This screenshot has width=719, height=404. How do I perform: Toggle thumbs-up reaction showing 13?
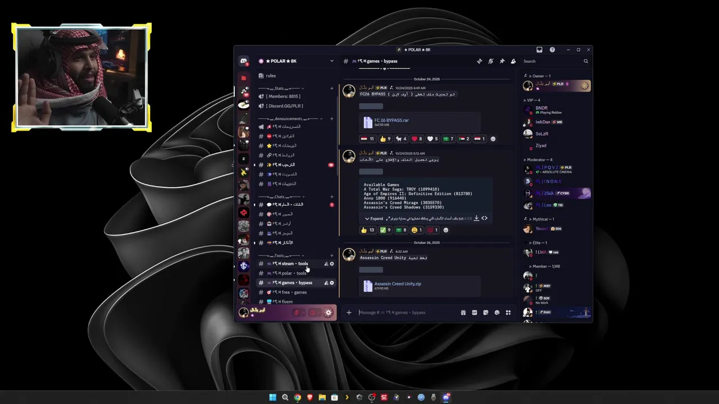[x=368, y=230]
